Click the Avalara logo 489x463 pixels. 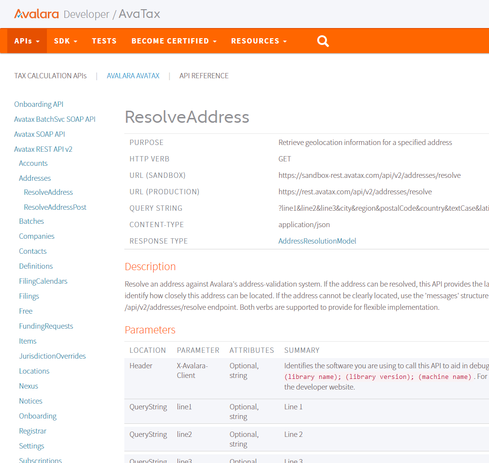click(x=37, y=14)
